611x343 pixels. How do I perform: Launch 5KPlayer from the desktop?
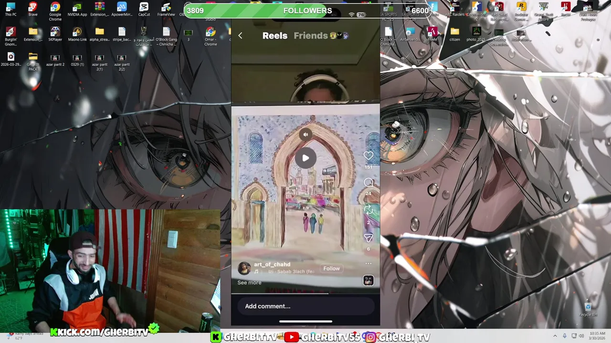[55, 34]
